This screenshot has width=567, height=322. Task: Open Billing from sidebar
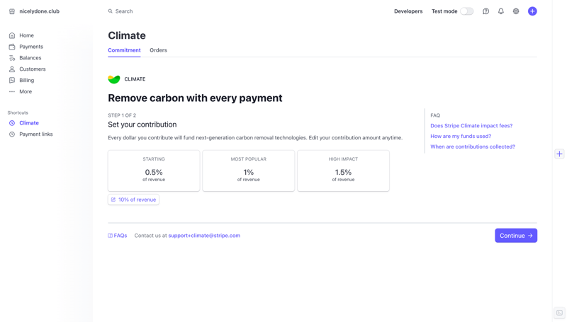point(27,80)
